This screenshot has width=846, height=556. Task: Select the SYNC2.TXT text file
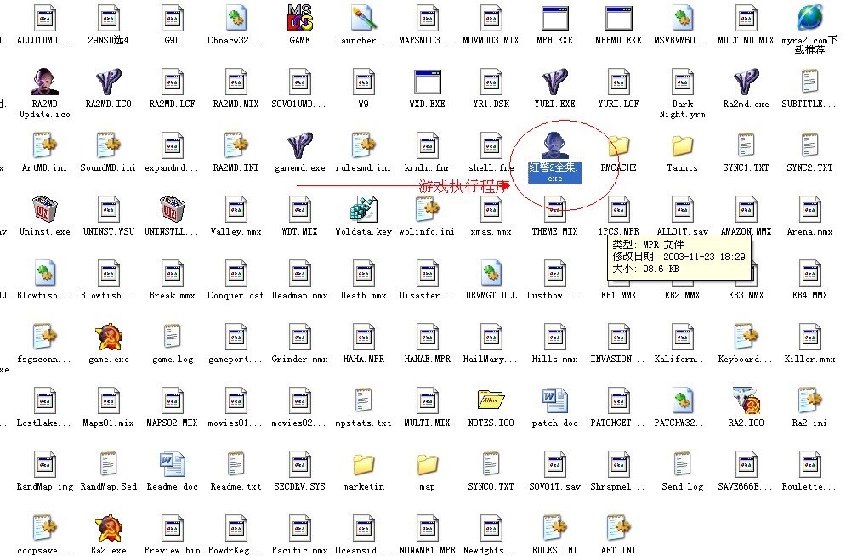809,145
